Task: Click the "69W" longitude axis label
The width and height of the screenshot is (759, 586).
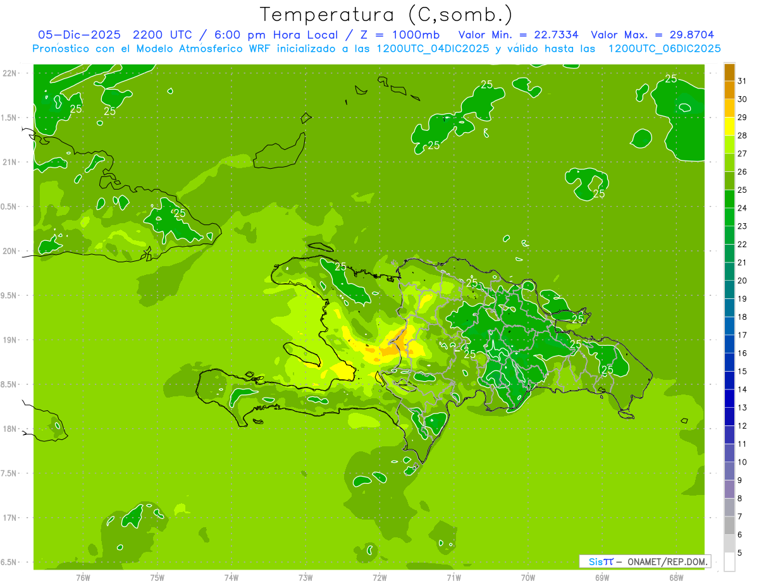Action: pyautogui.click(x=602, y=578)
